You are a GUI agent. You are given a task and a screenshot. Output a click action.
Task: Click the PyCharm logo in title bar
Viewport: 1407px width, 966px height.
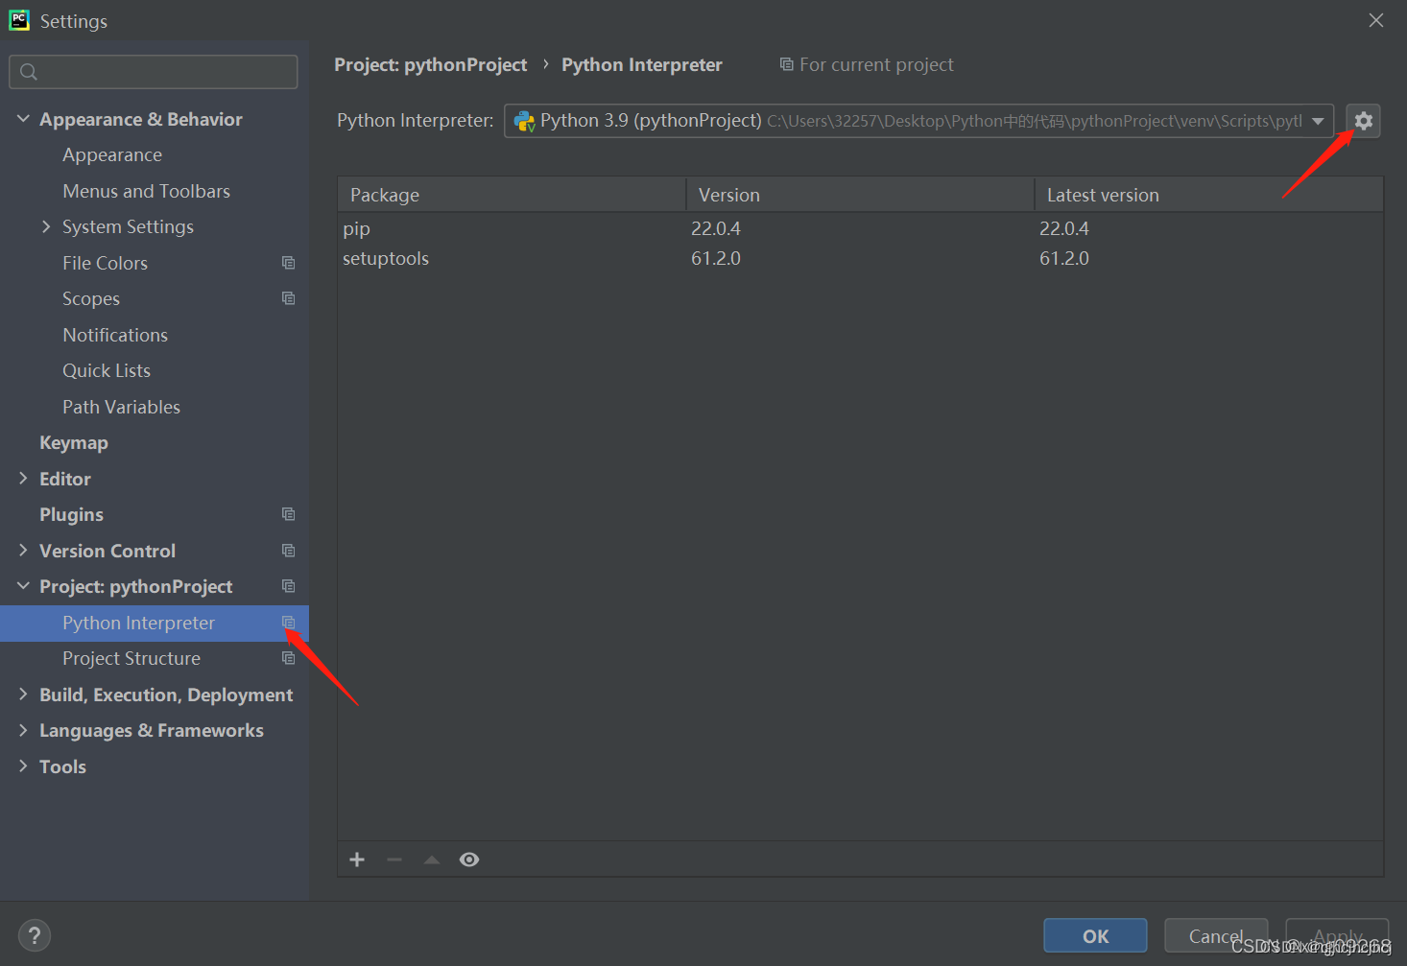pyautogui.click(x=19, y=20)
